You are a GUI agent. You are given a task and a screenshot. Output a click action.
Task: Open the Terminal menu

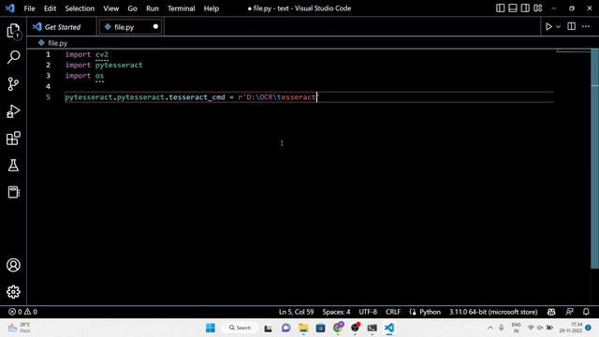[x=181, y=8]
